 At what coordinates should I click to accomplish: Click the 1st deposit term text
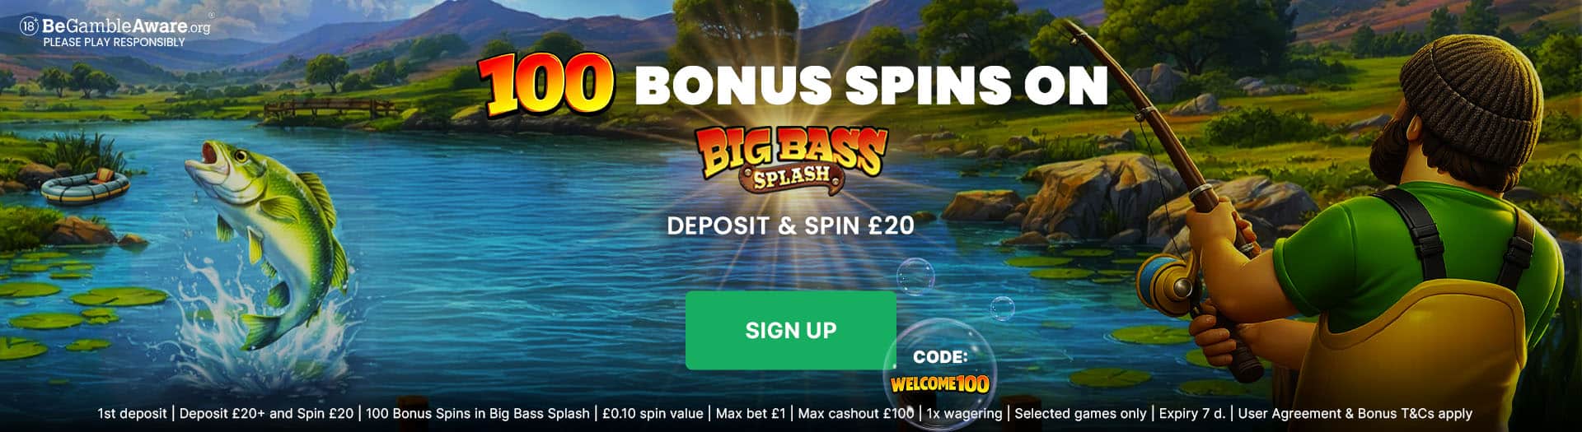(x=132, y=414)
